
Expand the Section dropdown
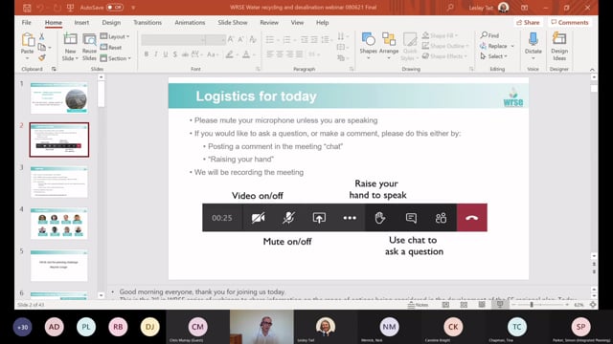click(116, 58)
